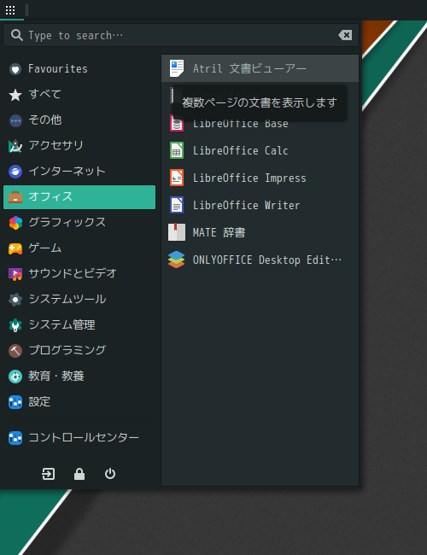Click the magnifier search icon
The width and height of the screenshot is (427, 555).
[x=16, y=35]
